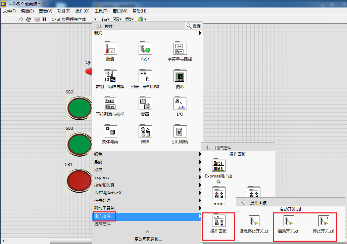Image resolution: width=347 pixels, height=244 pixels.
Task: Click the collapse double-chevron above 更改可见选板
Action: (x=148, y=232)
